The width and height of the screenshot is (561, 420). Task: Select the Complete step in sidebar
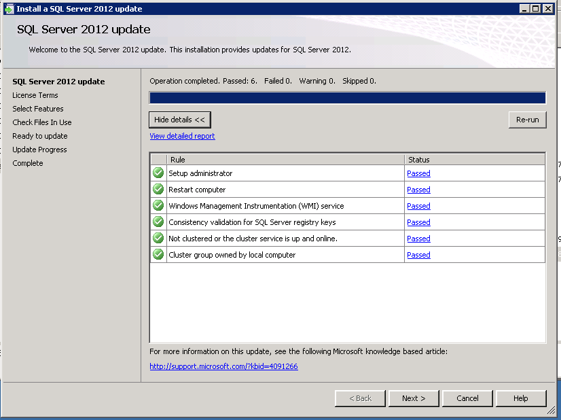tap(28, 163)
